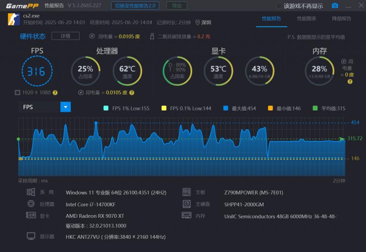Image resolution: width=366 pixels, height=252 pixels.
Task: Click the green average start marker on chart
Action: pos(18,139)
